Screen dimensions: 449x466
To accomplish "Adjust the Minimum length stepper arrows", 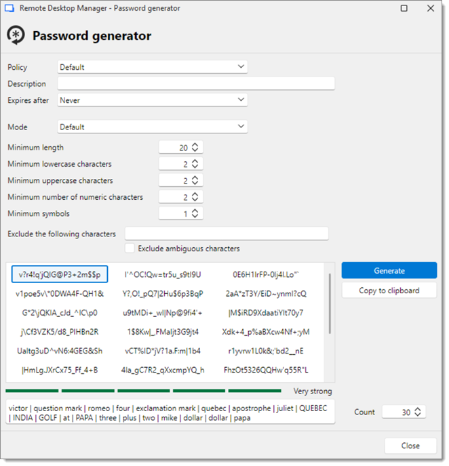I will point(196,148).
